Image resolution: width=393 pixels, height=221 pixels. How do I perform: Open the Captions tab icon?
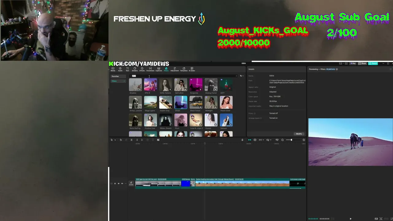[159, 68]
